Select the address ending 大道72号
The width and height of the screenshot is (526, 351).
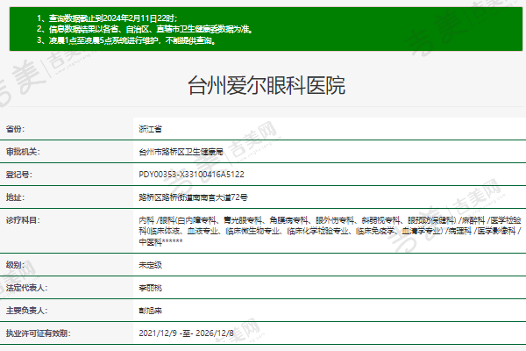(193, 197)
